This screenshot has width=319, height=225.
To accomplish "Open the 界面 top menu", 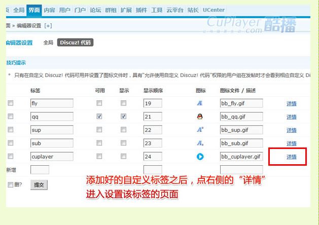I will [x=34, y=10].
